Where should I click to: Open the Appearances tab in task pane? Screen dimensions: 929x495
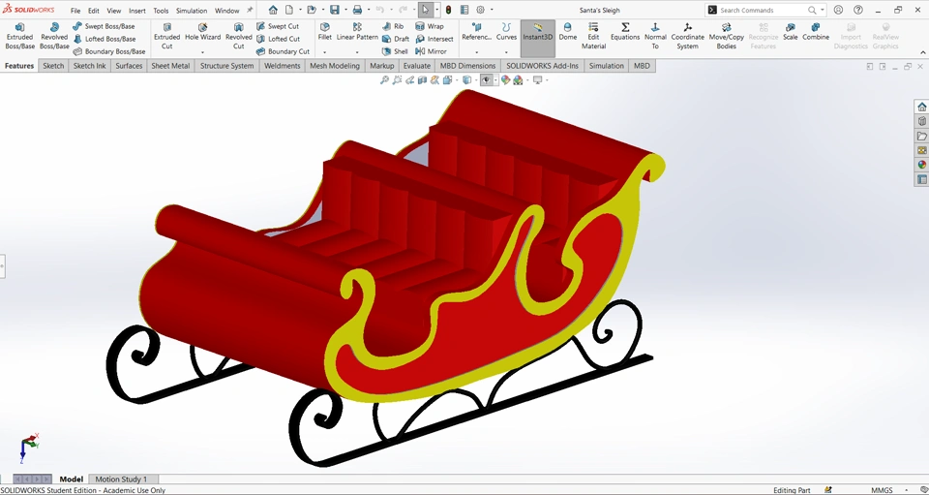coord(922,165)
